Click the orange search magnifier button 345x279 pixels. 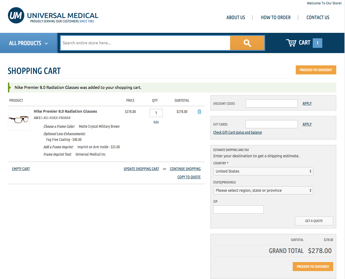click(x=247, y=43)
